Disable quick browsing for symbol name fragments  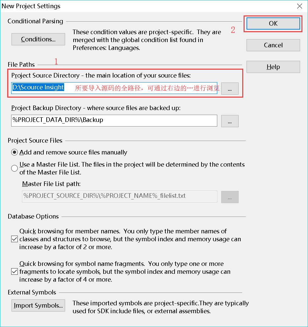pyautogui.click(x=14, y=271)
